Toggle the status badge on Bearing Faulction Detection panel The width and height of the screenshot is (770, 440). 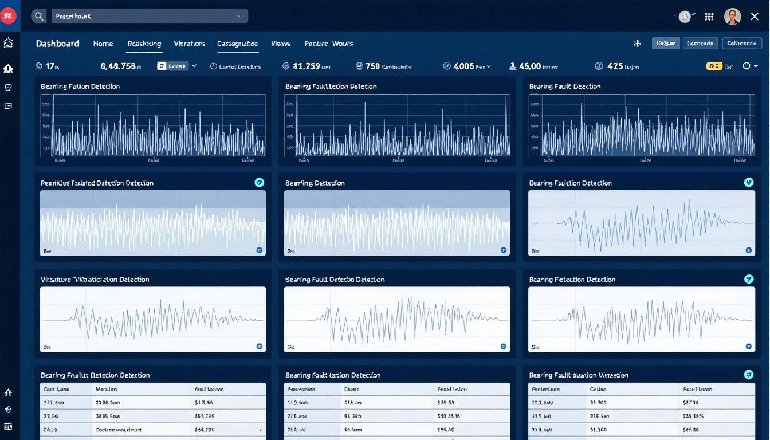(x=749, y=183)
